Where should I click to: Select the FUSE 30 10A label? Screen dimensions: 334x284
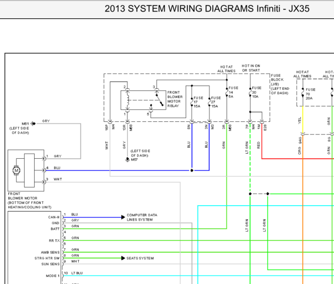click(x=257, y=92)
